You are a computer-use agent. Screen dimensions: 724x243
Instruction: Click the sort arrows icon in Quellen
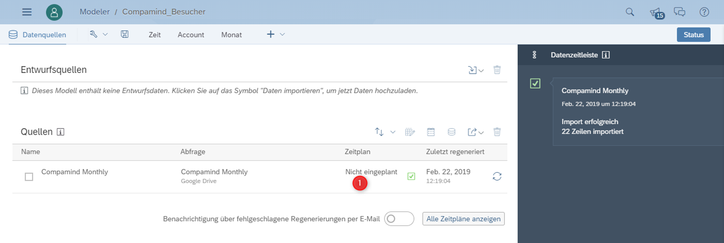pos(379,132)
